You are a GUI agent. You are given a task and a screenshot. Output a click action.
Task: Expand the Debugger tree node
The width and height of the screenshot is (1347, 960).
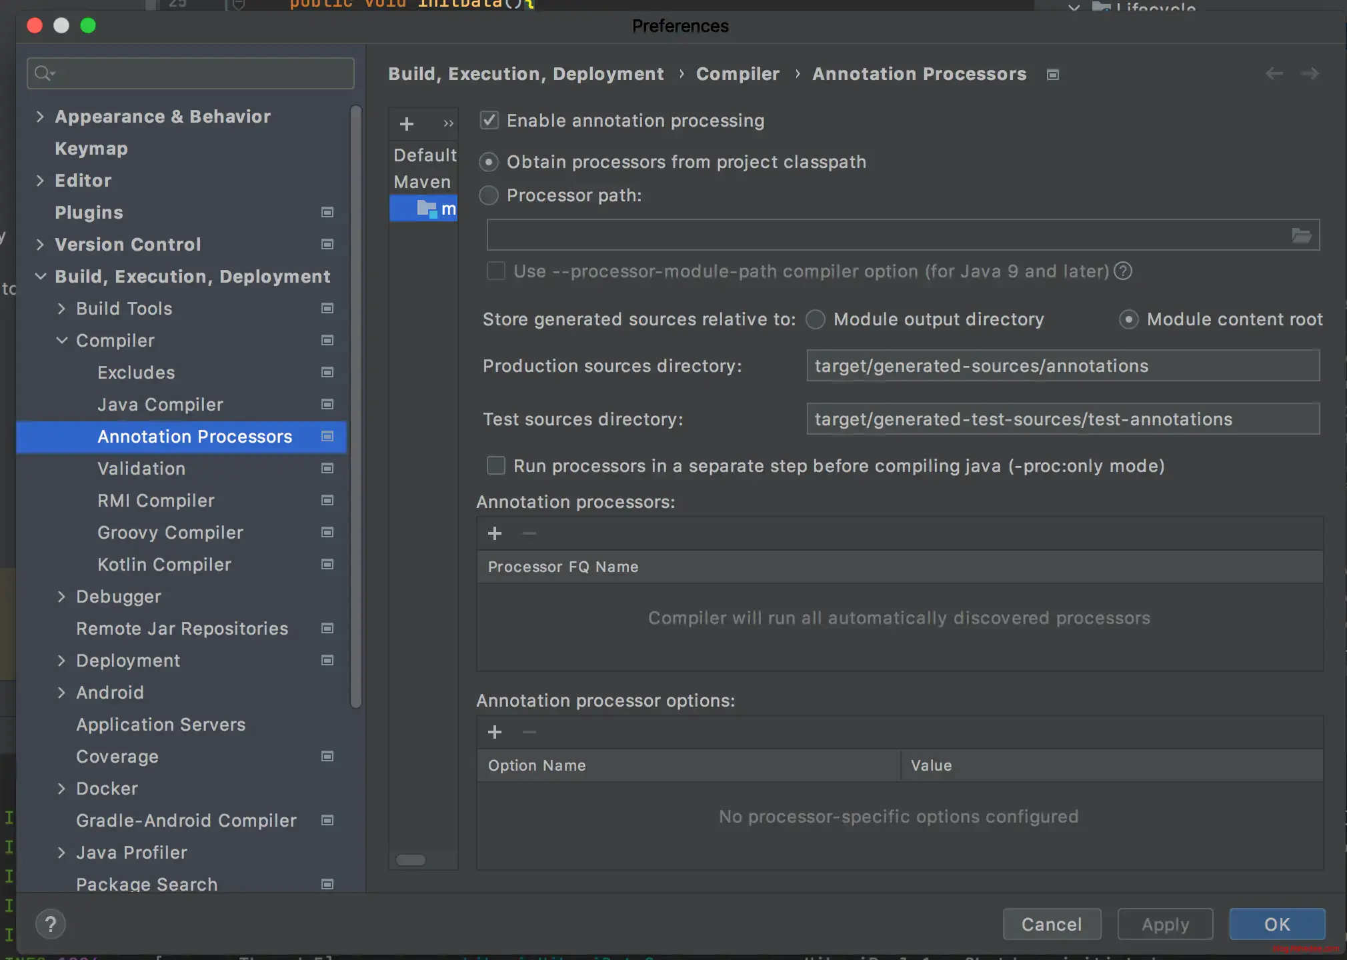[62, 597]
